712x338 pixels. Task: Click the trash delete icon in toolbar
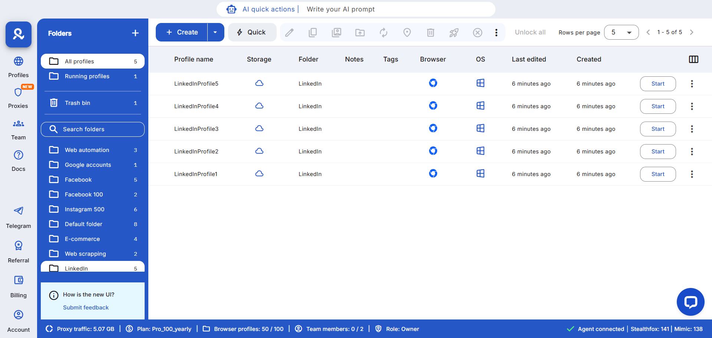pos(430,33)
